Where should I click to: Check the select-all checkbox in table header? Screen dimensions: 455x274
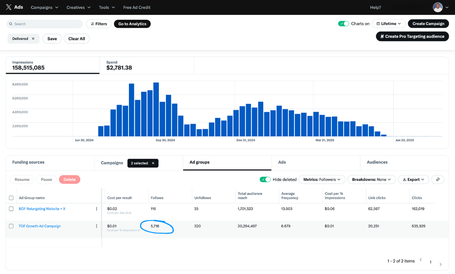point(11,198)
